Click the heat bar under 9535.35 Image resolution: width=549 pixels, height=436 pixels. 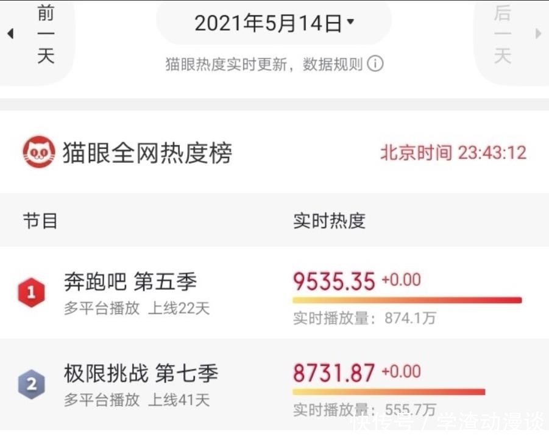coord(405,299)
